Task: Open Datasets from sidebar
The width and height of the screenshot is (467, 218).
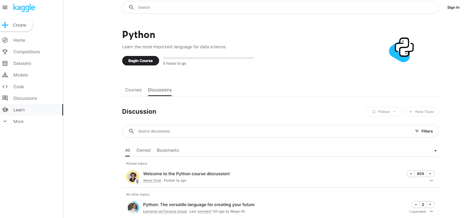Action: click(22, 64)
